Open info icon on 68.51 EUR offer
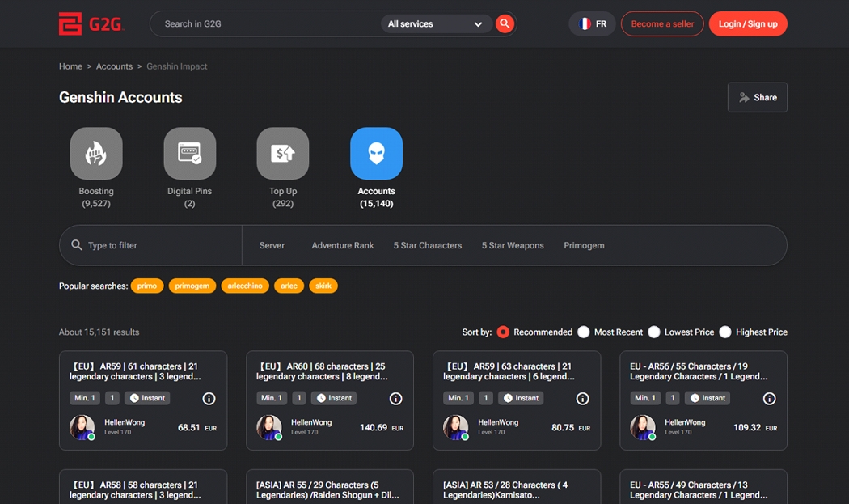 click(x=209, y=399)
